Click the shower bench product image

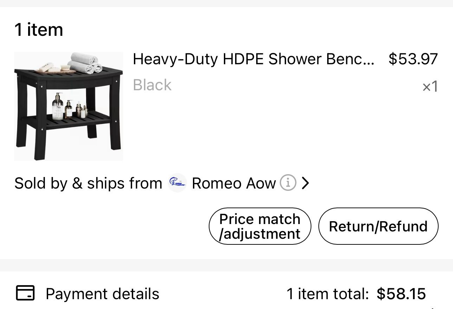[x=69, y=106]
